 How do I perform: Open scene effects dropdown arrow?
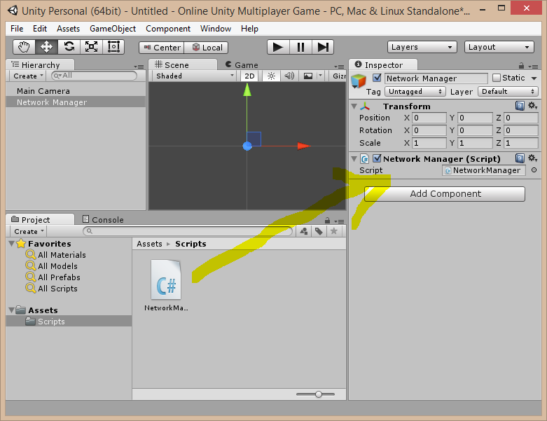click(321, 76)
